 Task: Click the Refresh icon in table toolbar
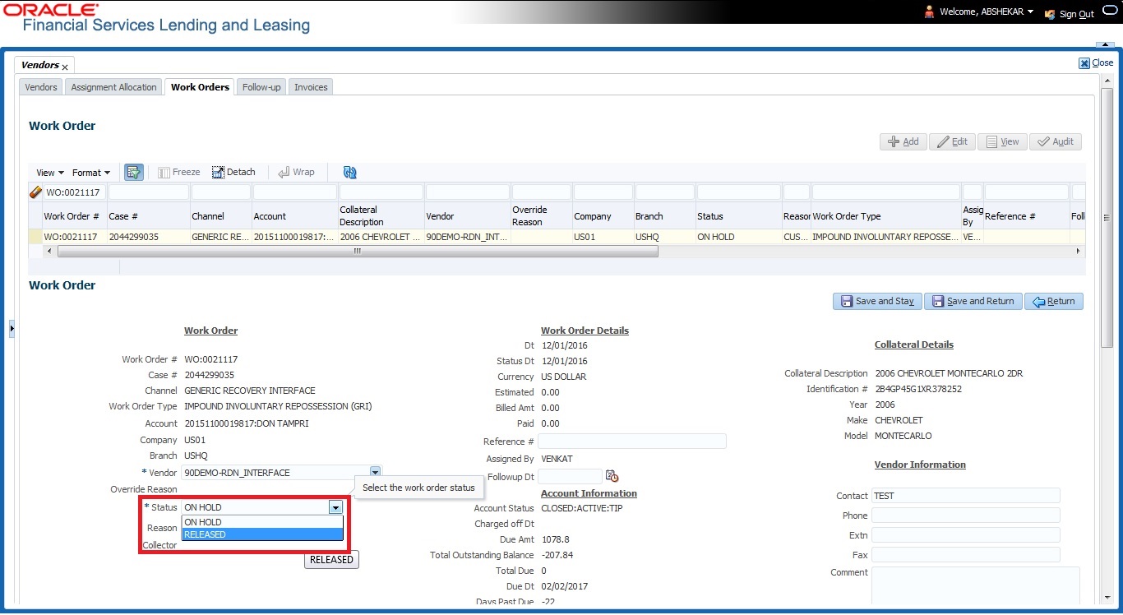pos(350,173)
